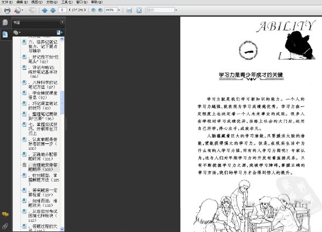Click bookmark icon beside 知难而进

click(x=24, y=200)
